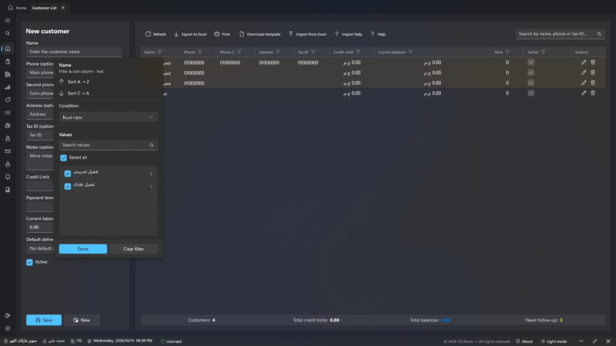This screenshot has height=346, width=616.
Task: Click the Phone column filter icon
Action: point(200,52)
